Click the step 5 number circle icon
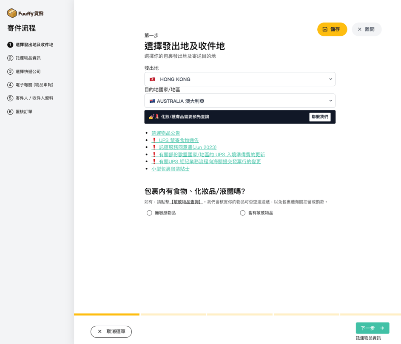 10,98
